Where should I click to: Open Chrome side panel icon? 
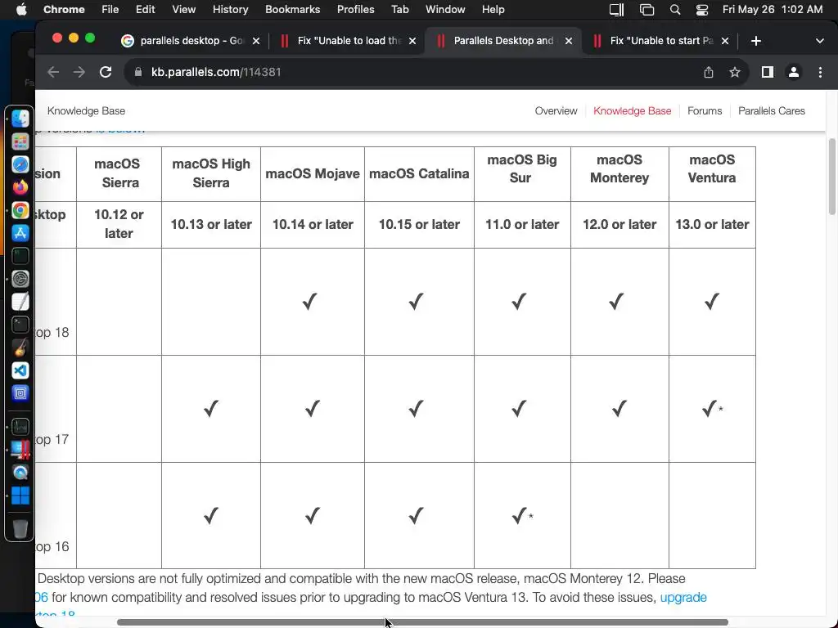[x=768, y=72]
